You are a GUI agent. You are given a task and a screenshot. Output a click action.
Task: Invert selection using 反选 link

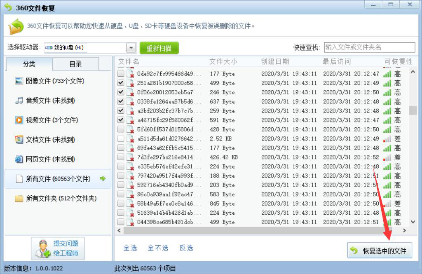click(186, 248)
